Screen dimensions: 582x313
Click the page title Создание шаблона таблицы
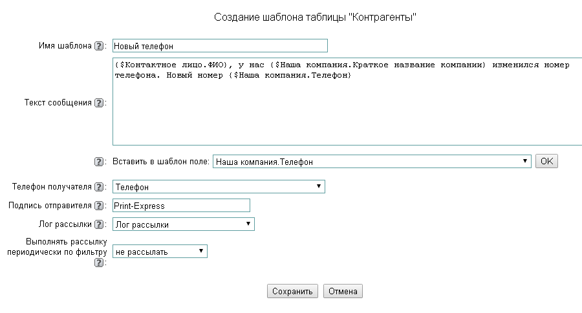point(314,17)
